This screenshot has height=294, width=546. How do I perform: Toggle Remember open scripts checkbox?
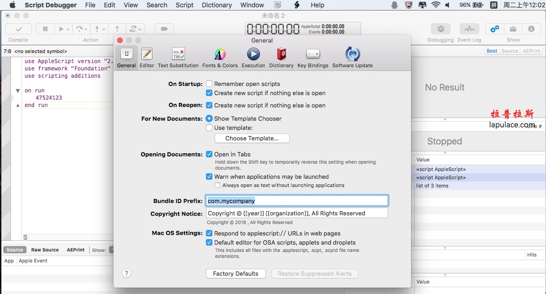click(209, 84)
